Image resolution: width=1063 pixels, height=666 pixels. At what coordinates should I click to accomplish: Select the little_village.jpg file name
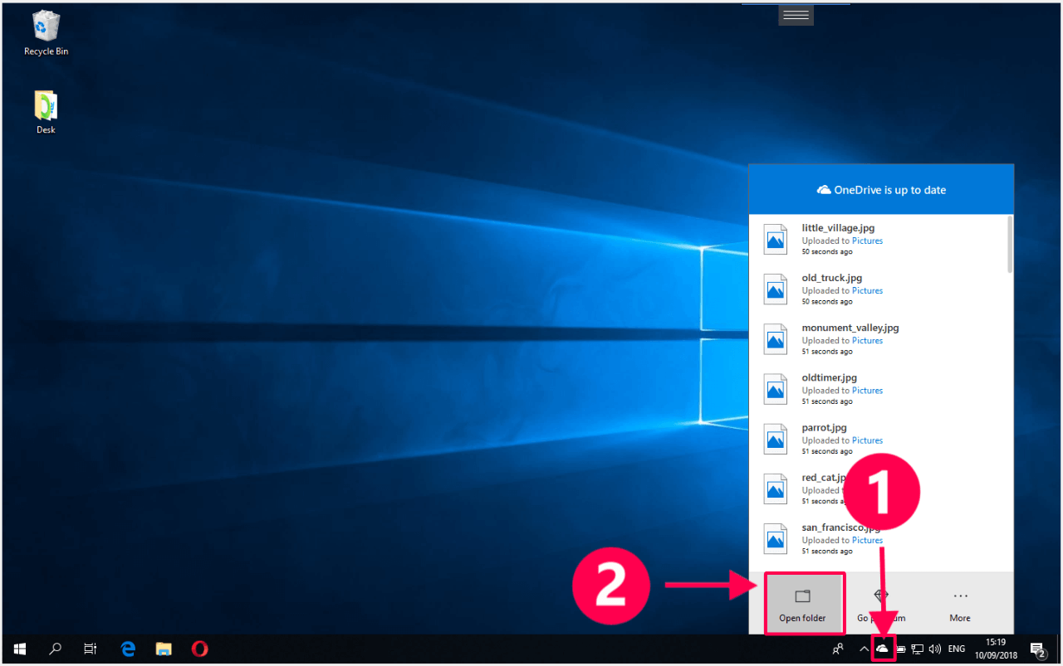(838, 228)
